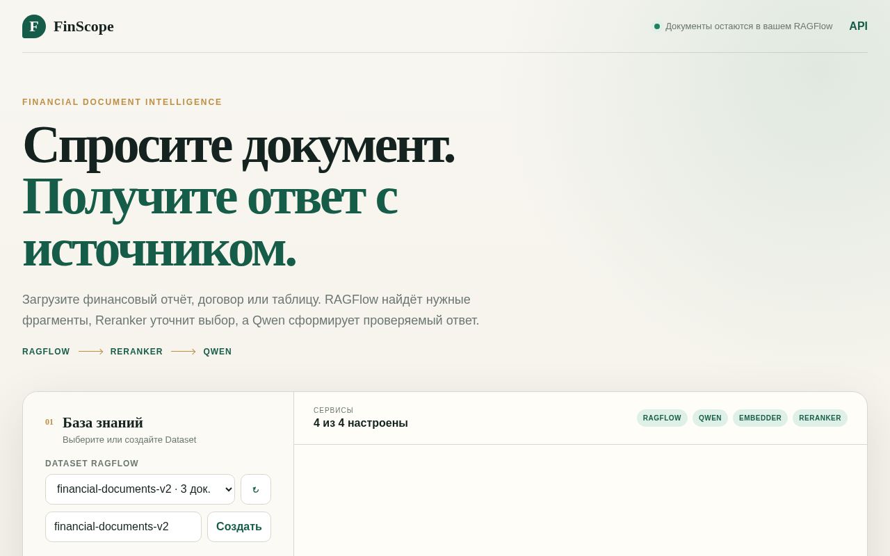Image resolution: width=890 pixels, height=556 pixels.
Task: Click the description paragraph about RAGFlow
Action: pos(251,310)
